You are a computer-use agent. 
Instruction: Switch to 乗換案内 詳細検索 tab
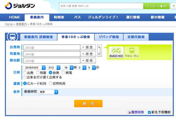point(39,37)
